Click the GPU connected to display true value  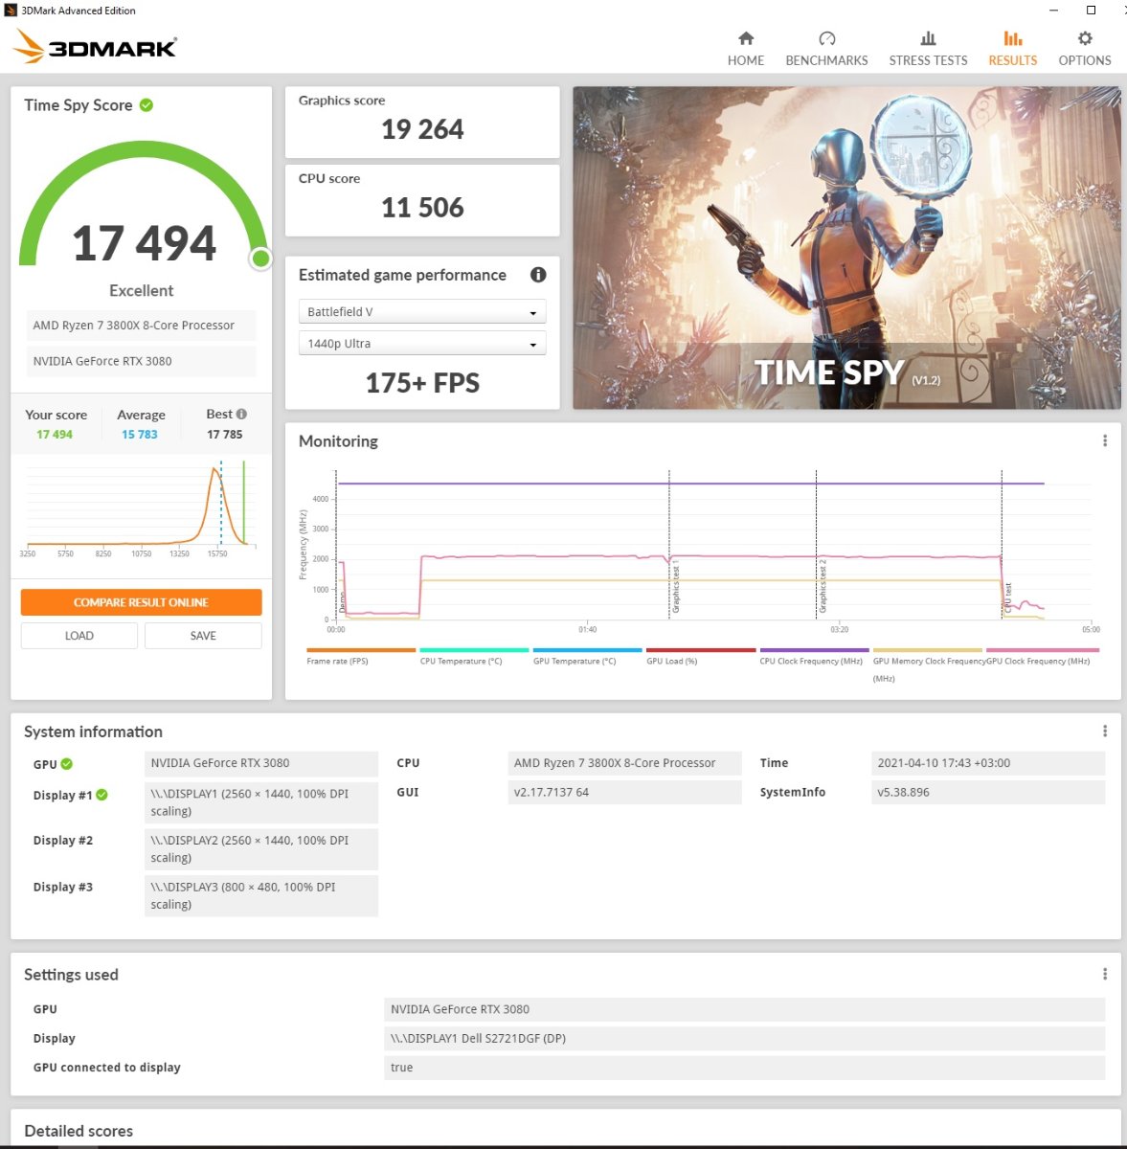coord(744,1068)
